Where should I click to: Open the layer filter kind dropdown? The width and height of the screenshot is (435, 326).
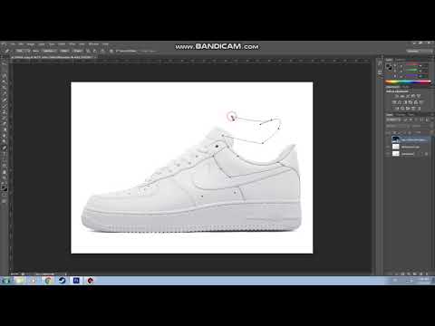[392, 120]
